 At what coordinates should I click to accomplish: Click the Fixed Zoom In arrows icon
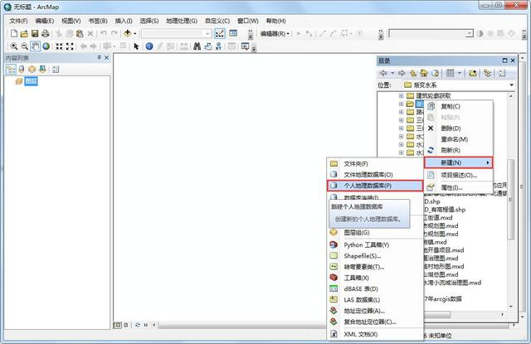(59, 46)
